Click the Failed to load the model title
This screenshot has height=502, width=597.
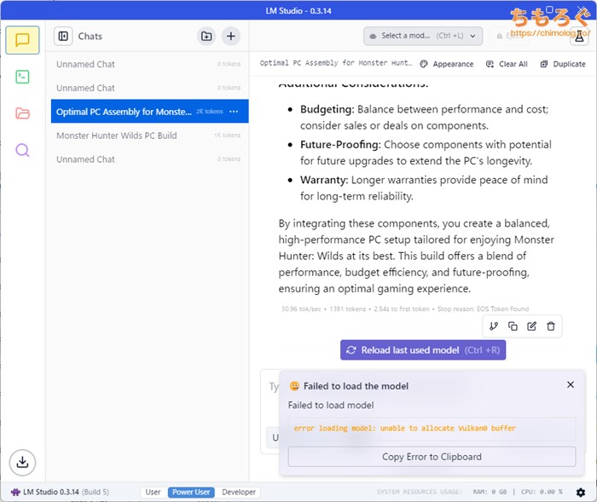click(x=356, y=386)
